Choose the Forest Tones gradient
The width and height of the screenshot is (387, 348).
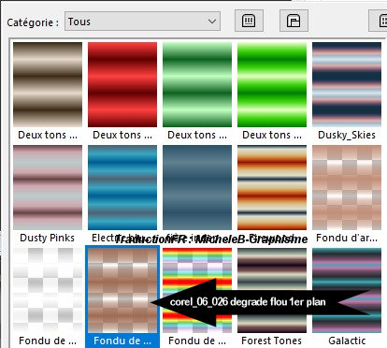coord(272,290)
